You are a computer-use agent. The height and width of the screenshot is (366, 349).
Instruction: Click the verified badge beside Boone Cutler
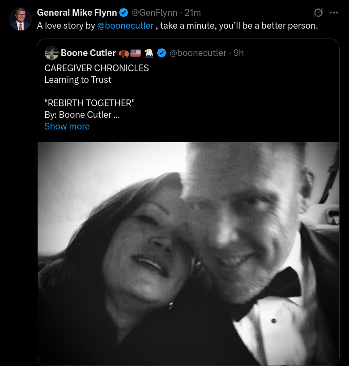(162, 53)
